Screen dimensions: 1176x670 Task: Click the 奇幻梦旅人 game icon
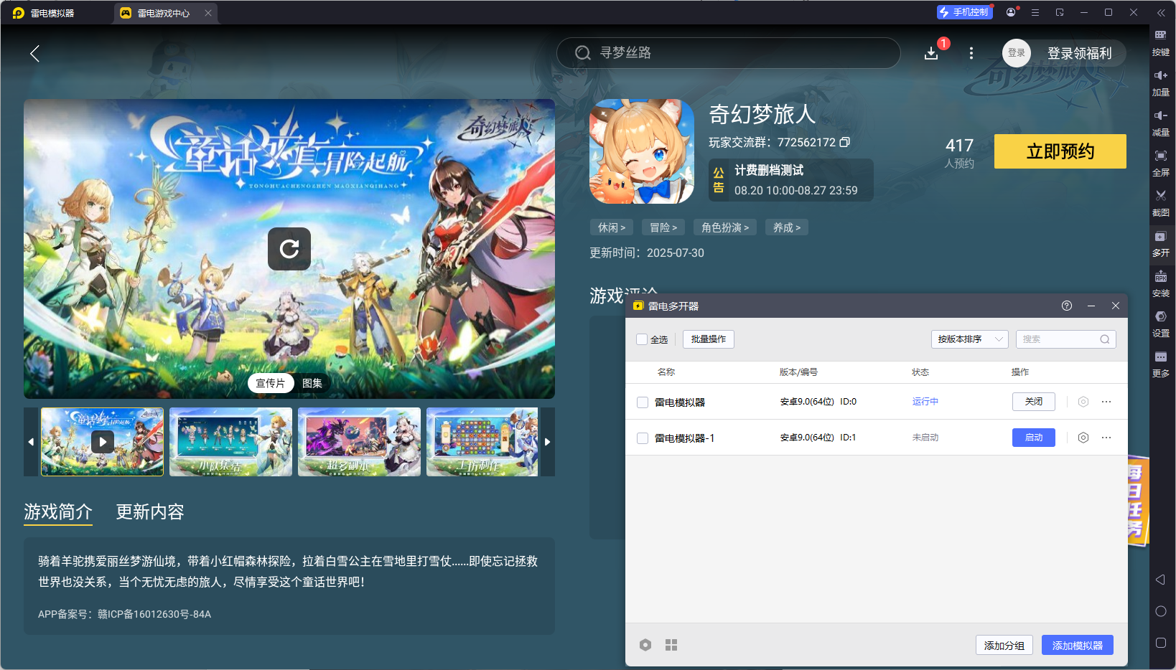point(642,151)
